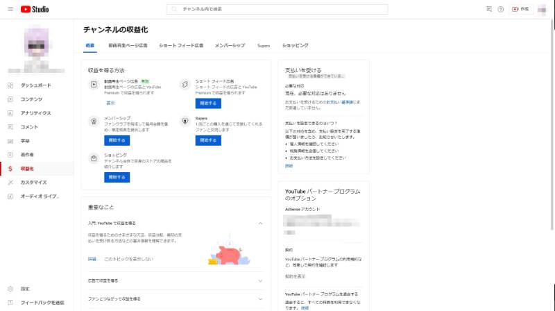Click 詳細 link beside piggy bank topic
This screenshot has height=311, width=555.
point(92,259)
